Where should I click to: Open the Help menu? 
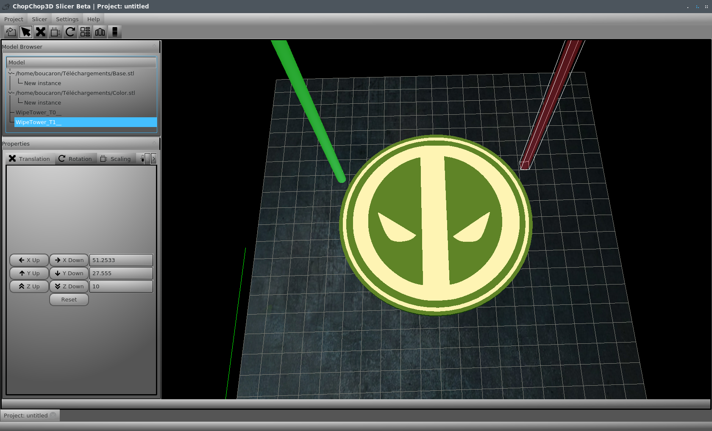93,19
